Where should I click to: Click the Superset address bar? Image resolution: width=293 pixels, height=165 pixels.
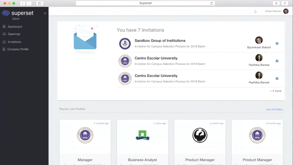[x=145, y=3]
